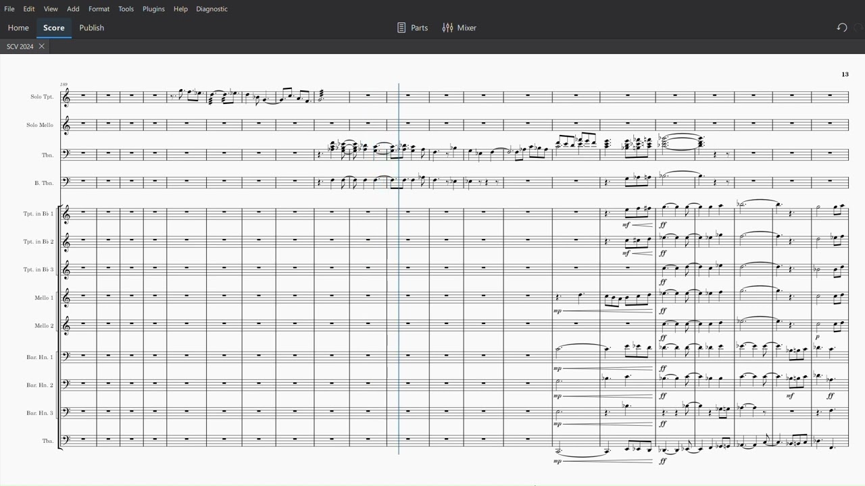Viewport: 865px width, 486px height.
Task: Click the Tpt. in Bb 1 label
Action: point(39,213)
